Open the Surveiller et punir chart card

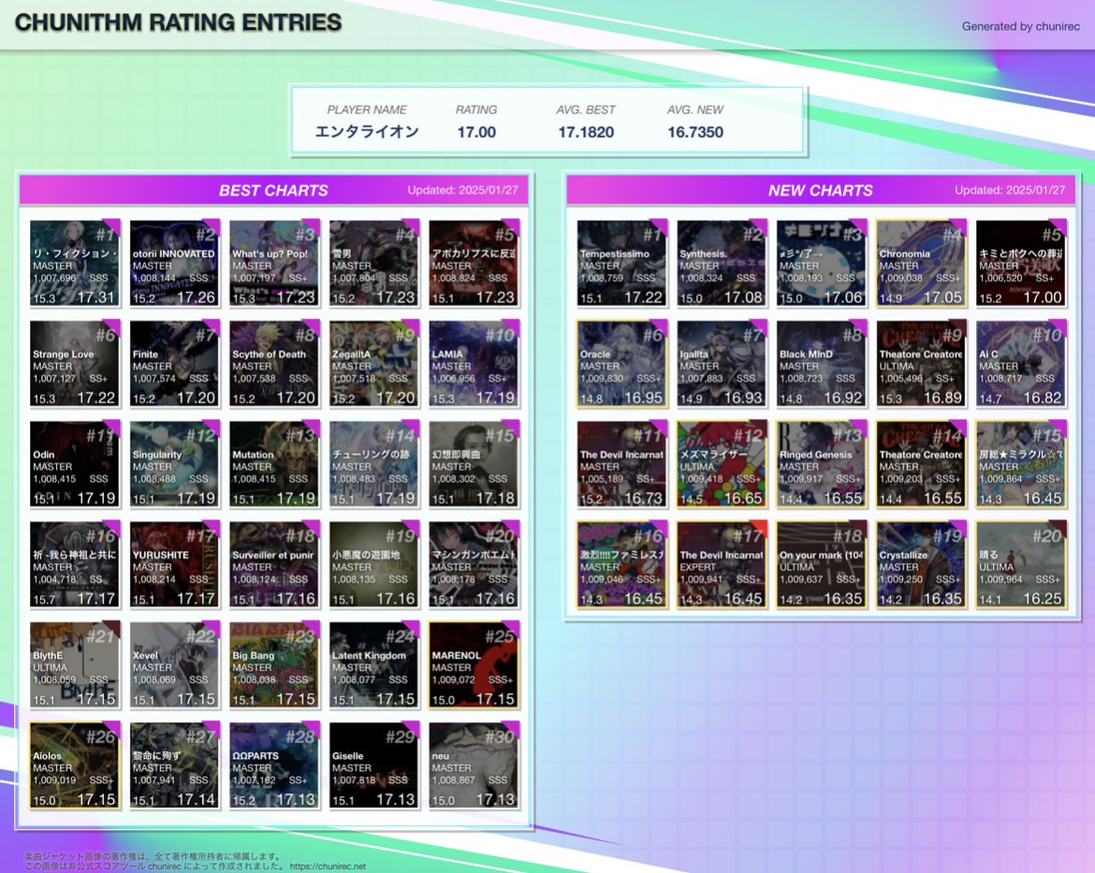(x=273, y=565)
